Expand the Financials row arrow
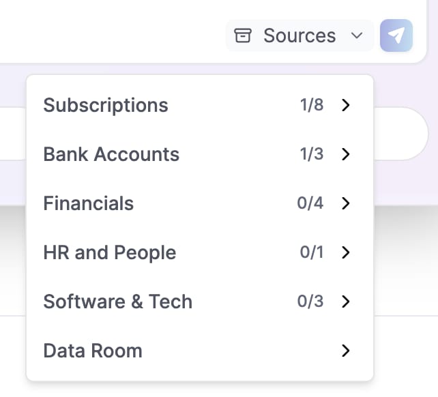438x397 pixels. pyautogui.click(x=346, y=203)
